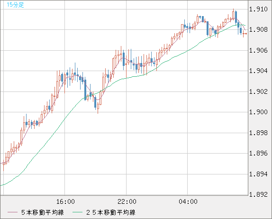Click the 1.902 price axis label

pos(258,91)
